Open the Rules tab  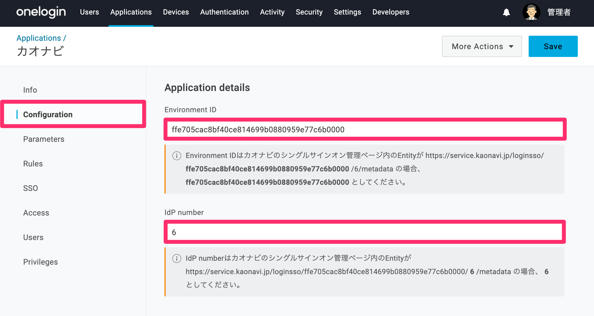pos(33,164)
